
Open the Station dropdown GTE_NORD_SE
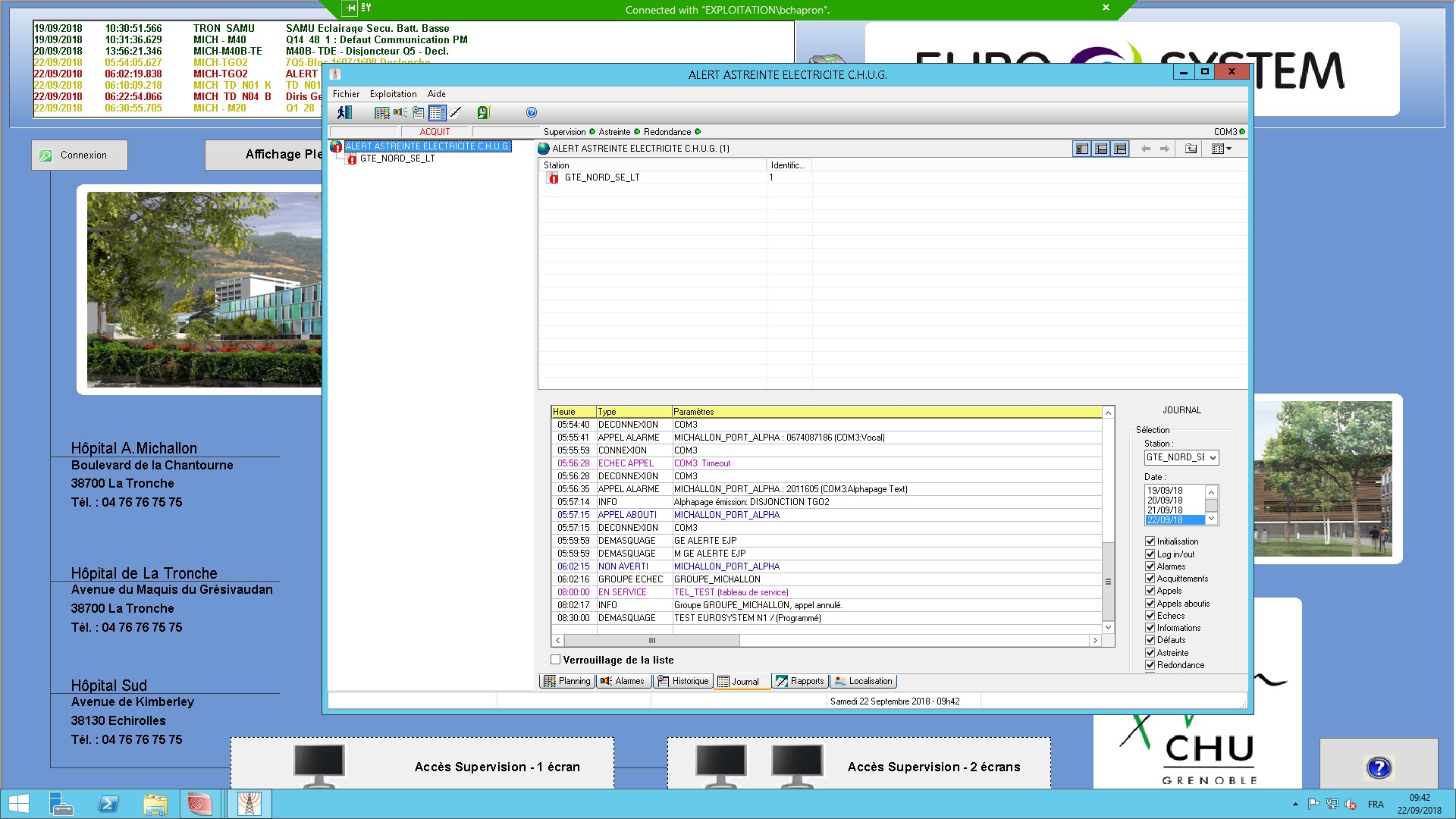(1213, 457)
